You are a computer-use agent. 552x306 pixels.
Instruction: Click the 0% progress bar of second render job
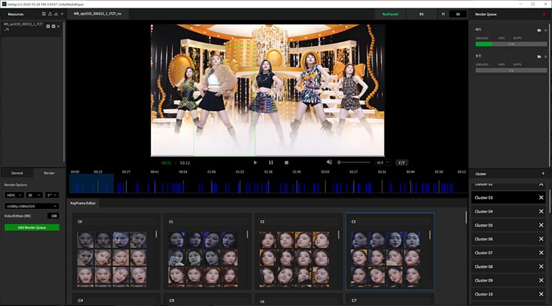click(511, 70)
